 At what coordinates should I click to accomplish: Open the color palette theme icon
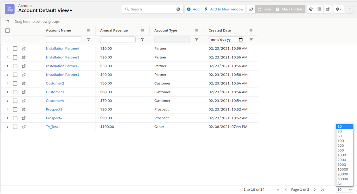coord(311,9)
